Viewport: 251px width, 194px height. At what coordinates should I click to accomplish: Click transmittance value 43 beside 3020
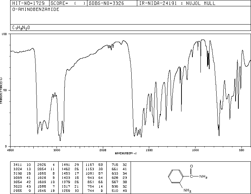29,187
